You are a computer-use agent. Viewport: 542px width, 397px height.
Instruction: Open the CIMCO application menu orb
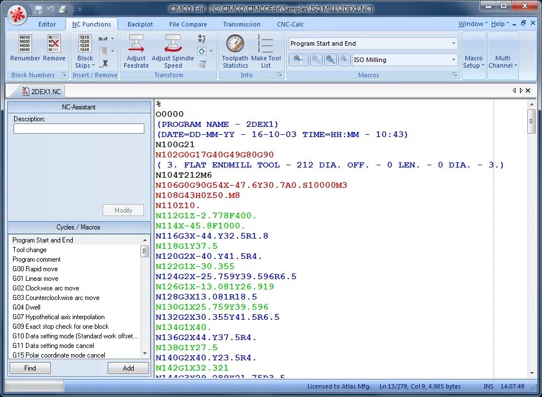tap(17, 15)
